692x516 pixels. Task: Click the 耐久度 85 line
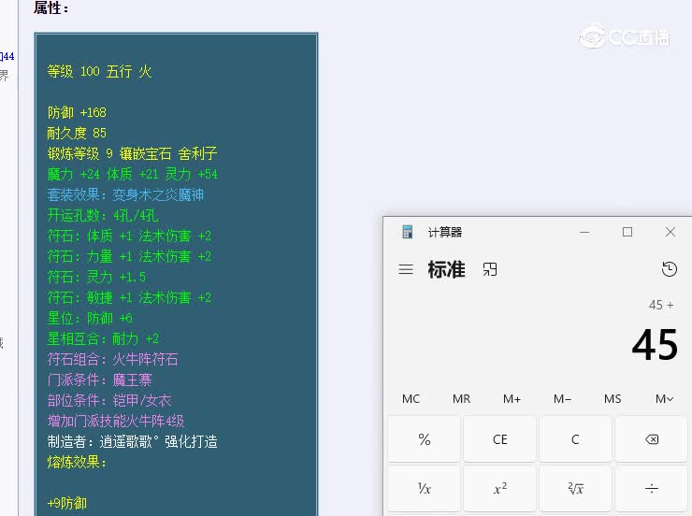[x=77, y=133]
